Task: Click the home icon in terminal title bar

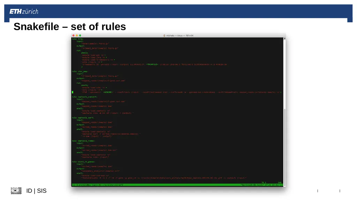Action: click(164, 36)
